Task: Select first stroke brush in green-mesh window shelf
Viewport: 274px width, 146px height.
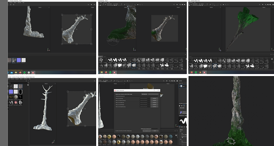Action: point(196,61)
